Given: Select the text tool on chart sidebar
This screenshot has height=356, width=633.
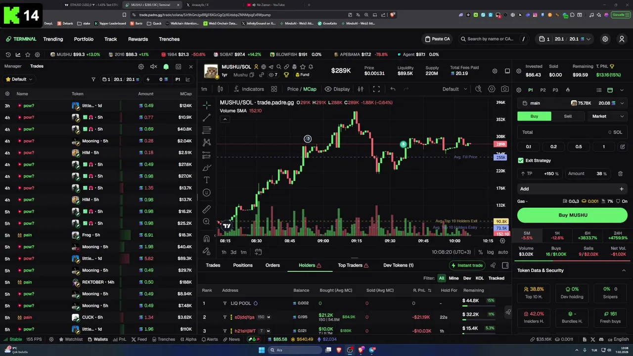Looking at the screenshot, I should click(x=207, y=180).
